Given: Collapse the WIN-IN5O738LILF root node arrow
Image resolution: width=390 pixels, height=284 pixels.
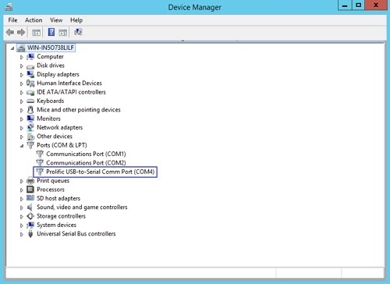Looking at the screenshot, I should [x=12, y=48].
